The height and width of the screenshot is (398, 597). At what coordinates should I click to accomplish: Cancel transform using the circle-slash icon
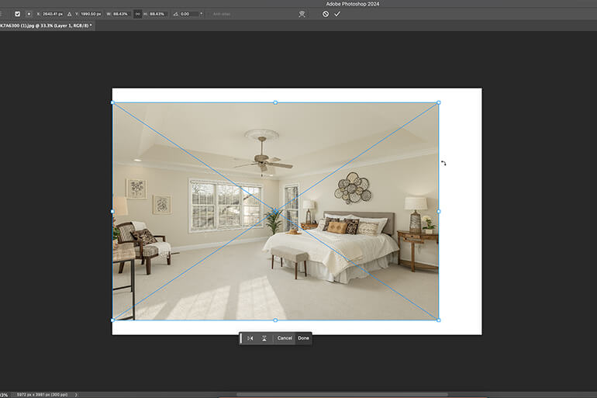point(326,14)
